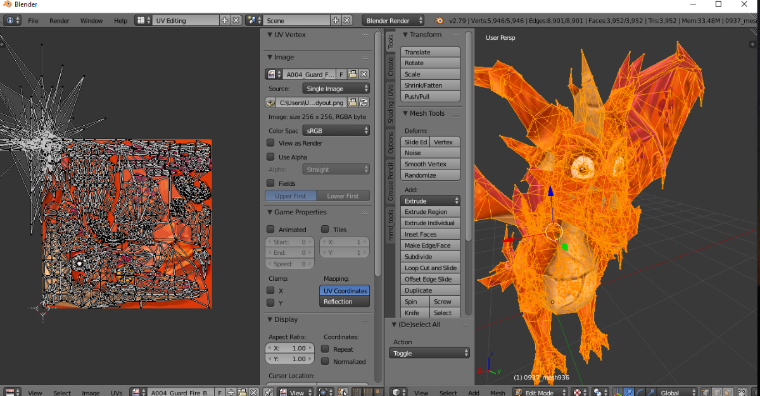760x396 pixels.
Task: Click the Info editor type icon
Action: tap(12, 20)
